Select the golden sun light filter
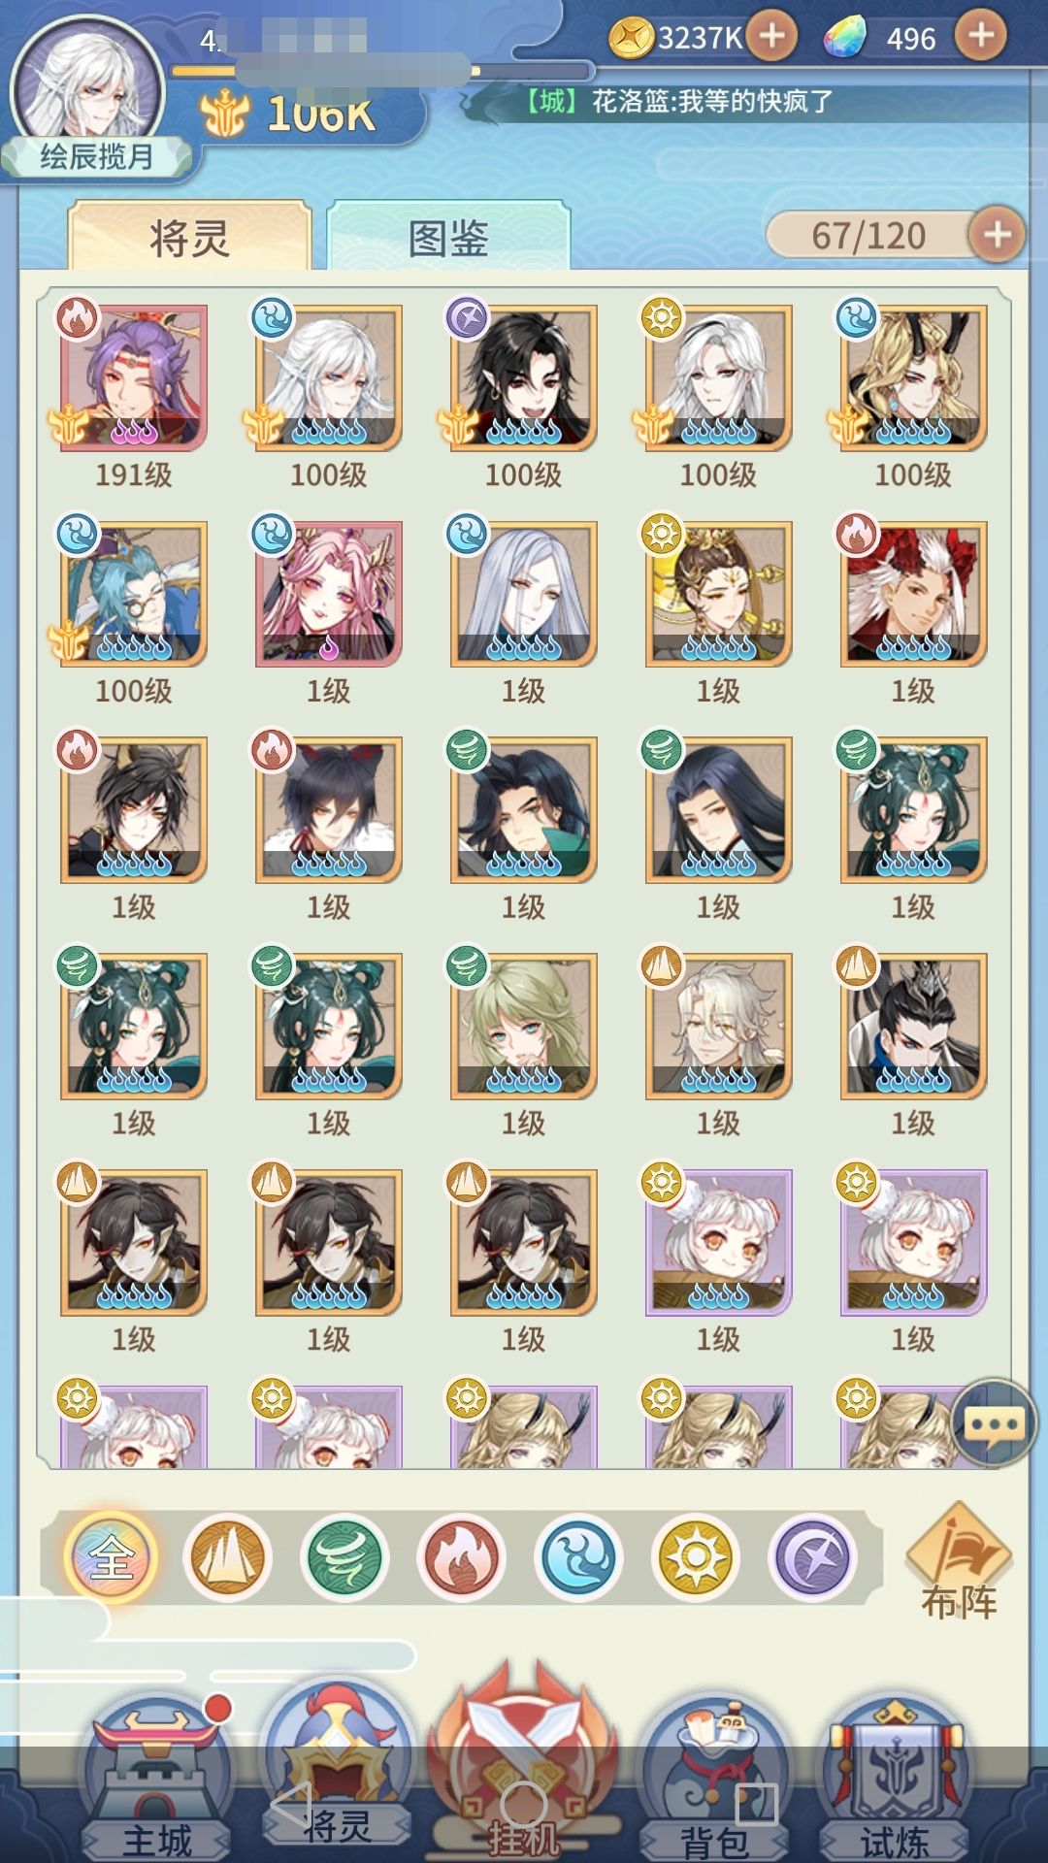Viewport: 1048px width, 1863px height. pyautogui.click(x=695, y=1557)
